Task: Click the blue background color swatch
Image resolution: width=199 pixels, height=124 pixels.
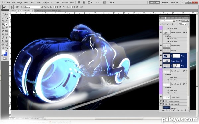Action: click(6, 54)
